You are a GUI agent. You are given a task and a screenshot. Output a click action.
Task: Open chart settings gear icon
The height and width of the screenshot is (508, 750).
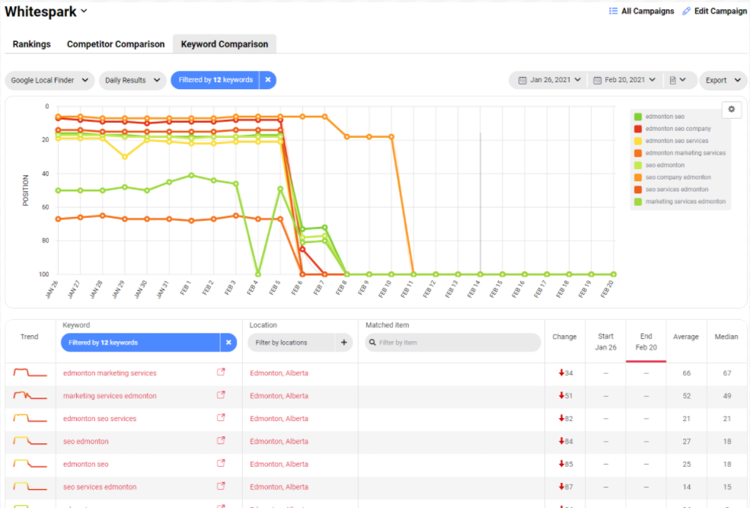pos(731,110)
